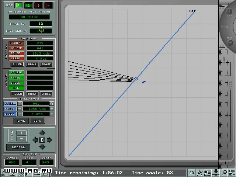Click the red RANGE label in active solutions
The height and width of the screenshot is (177, 236).
click(x=16, y=53)
